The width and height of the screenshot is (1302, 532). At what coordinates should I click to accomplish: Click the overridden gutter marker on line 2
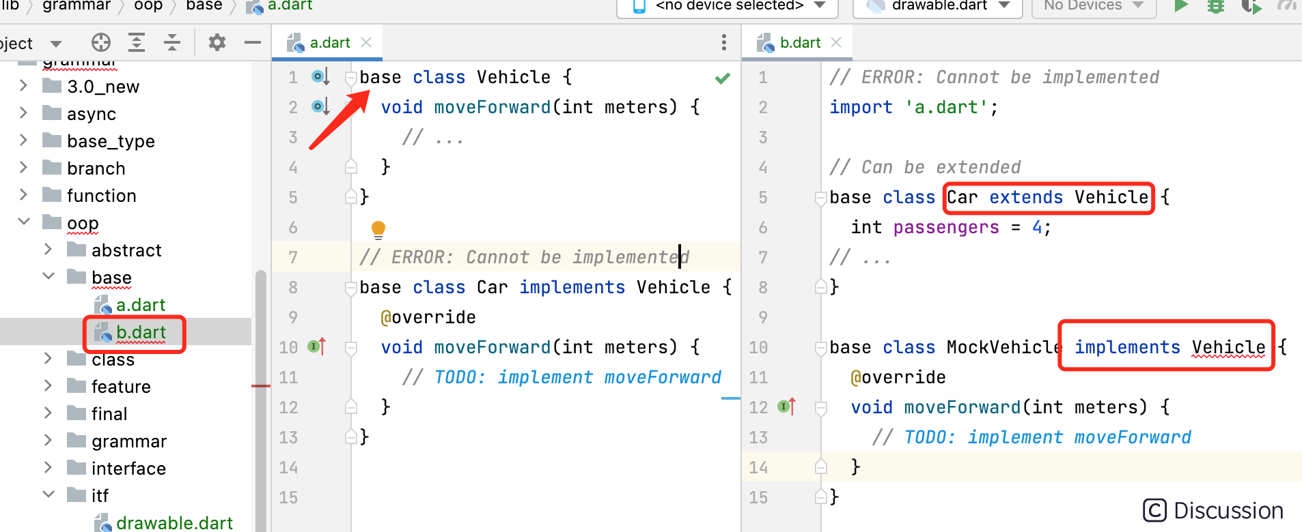coord(320,106)
